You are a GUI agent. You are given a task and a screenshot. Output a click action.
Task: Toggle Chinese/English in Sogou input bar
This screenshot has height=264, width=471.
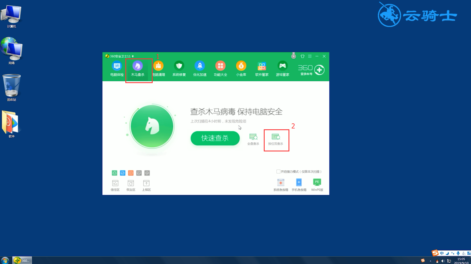(x=442, y=253)
